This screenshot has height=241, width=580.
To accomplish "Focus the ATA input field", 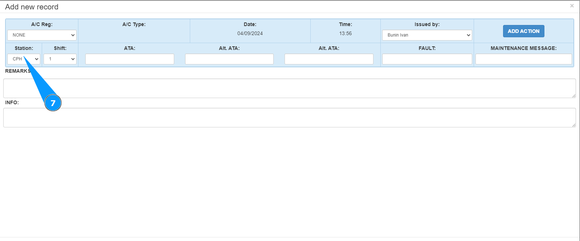I will pyautogui.click(x=130, y=59).
